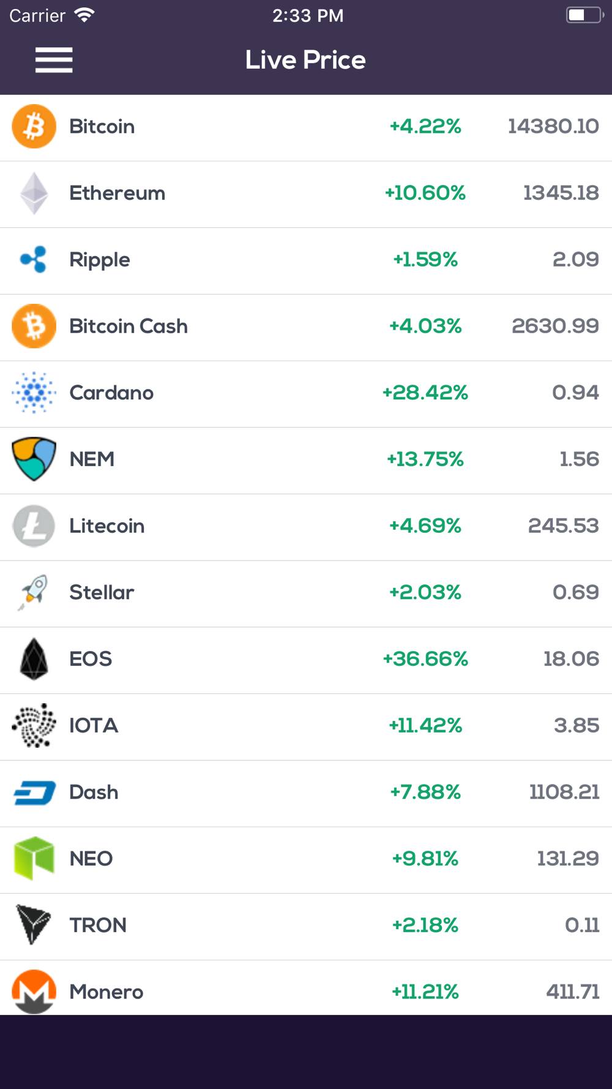612x1089 pixels.
Task: Select Bitcoin price 14380.10
Action: click(553, 126)
